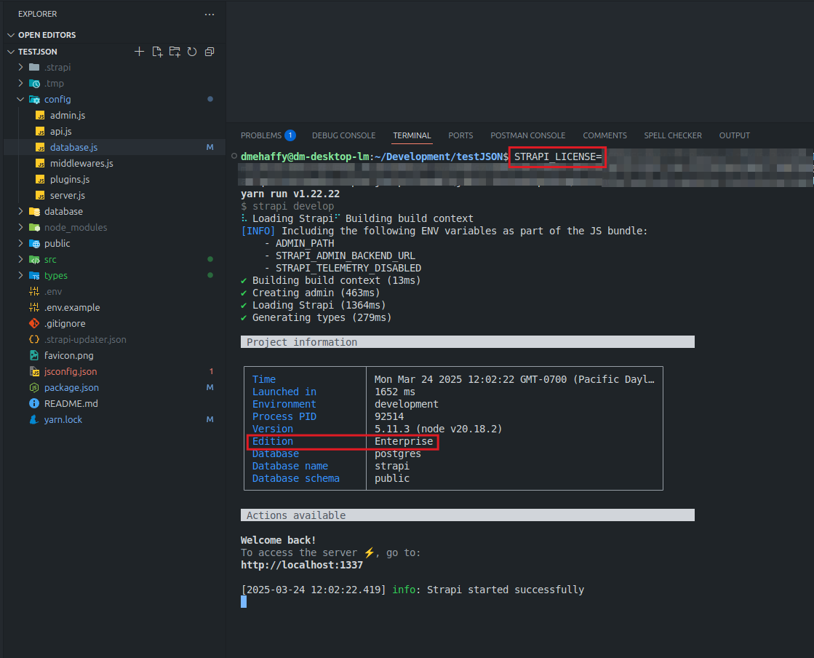Click the .gitignore git file icon

point(34,323)
